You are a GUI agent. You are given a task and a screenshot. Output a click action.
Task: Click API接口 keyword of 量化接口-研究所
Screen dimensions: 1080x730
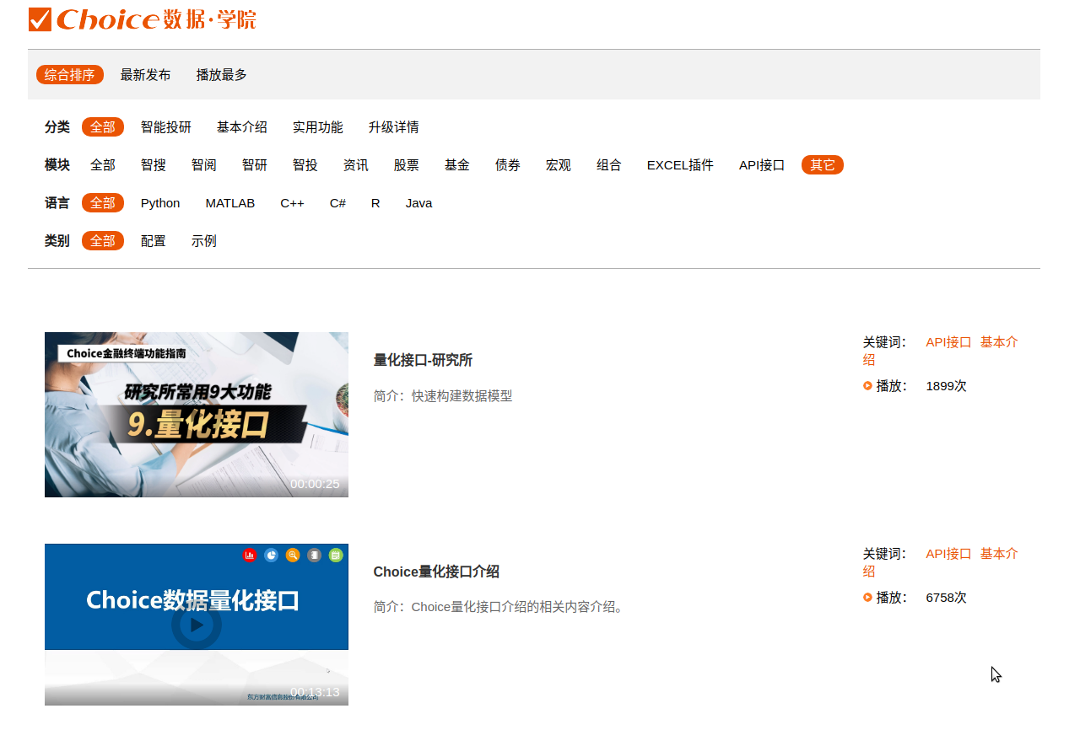pyautogui.click(x=948, y=341)
